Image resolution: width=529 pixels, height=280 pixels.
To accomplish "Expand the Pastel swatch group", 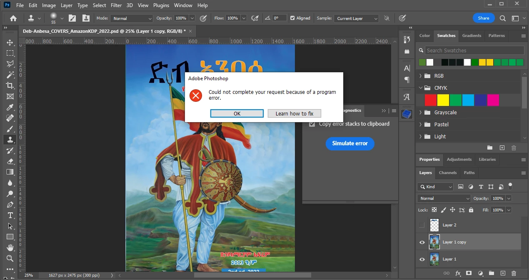I will (x=420, y=125).
